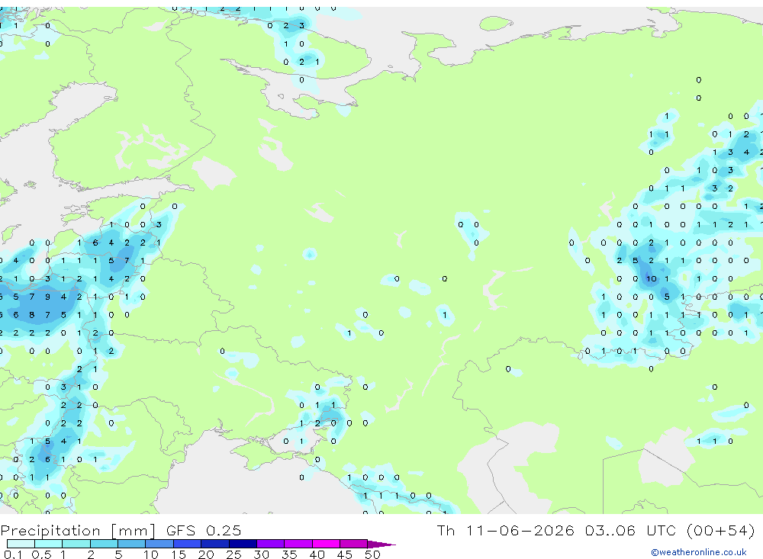Image resolution: width=763 pixels, height=559 pixels.
Task: Select the 2–5 mm legend color swatch
Action: [104, 544]
